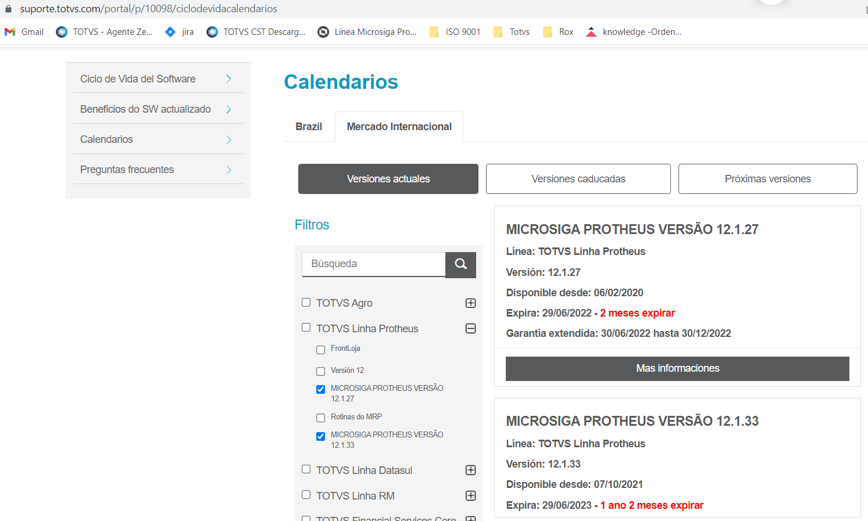The width and height of the screenshot is (868, 521).
Task: Show Versiones actuales list
Action: pos(388,179)
